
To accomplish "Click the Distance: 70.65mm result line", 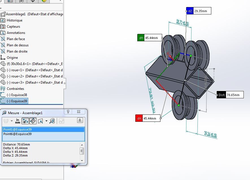I will click(17, 144).
